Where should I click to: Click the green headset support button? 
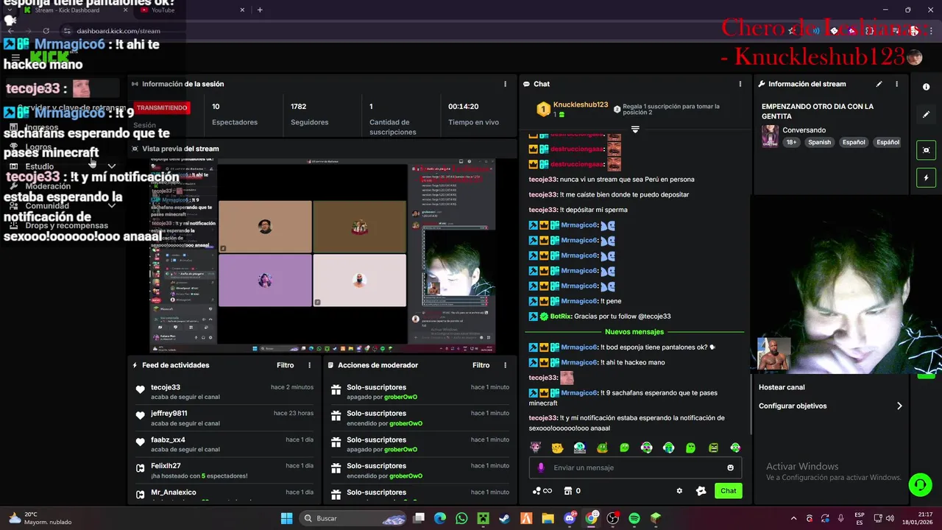click(x=920, y=484)
